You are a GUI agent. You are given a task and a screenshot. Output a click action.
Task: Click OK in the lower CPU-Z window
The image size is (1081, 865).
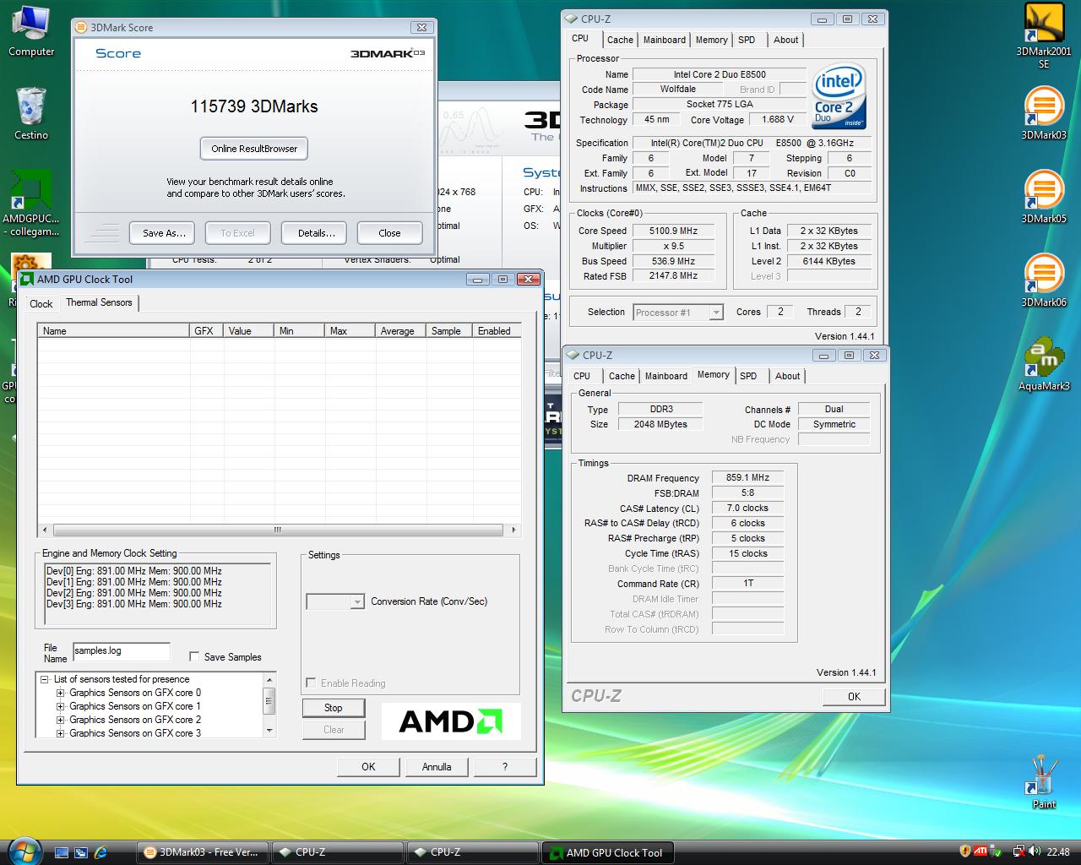pos(854,697)
